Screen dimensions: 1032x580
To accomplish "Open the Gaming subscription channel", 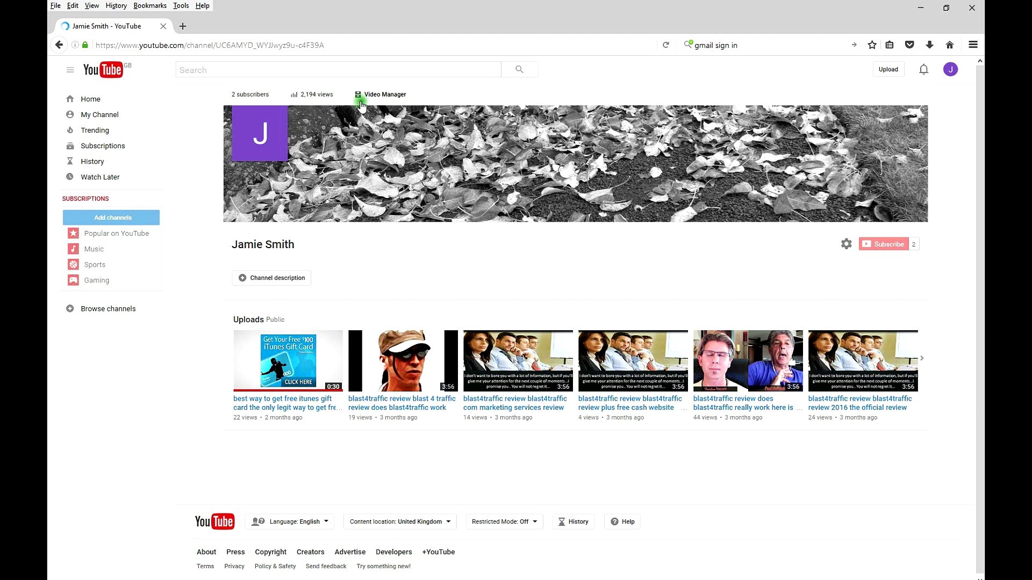I will pyautogui.click(x=96, y=280).
